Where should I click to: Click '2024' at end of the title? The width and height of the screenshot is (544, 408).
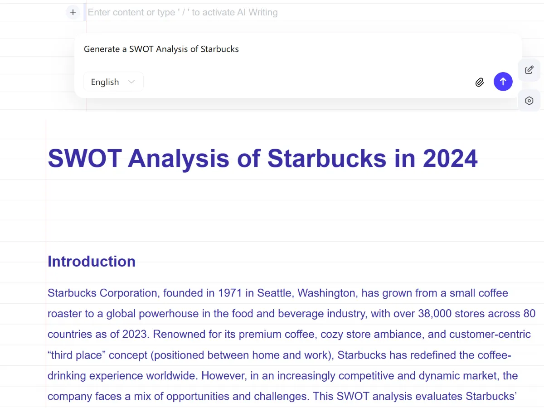click(x=450, y=158)
